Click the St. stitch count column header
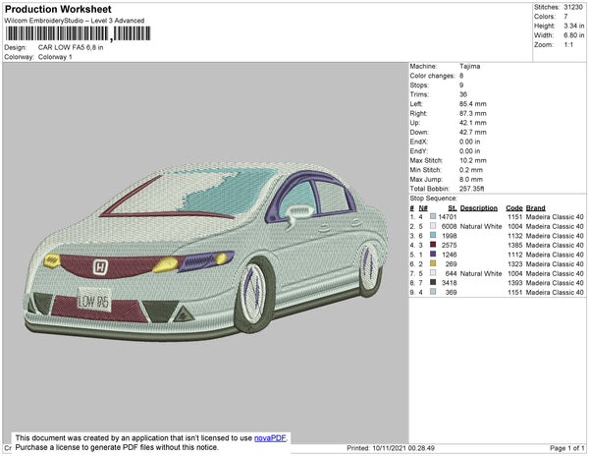The height and width of the screenshot is (456, 589). click(x=452, y=208)
